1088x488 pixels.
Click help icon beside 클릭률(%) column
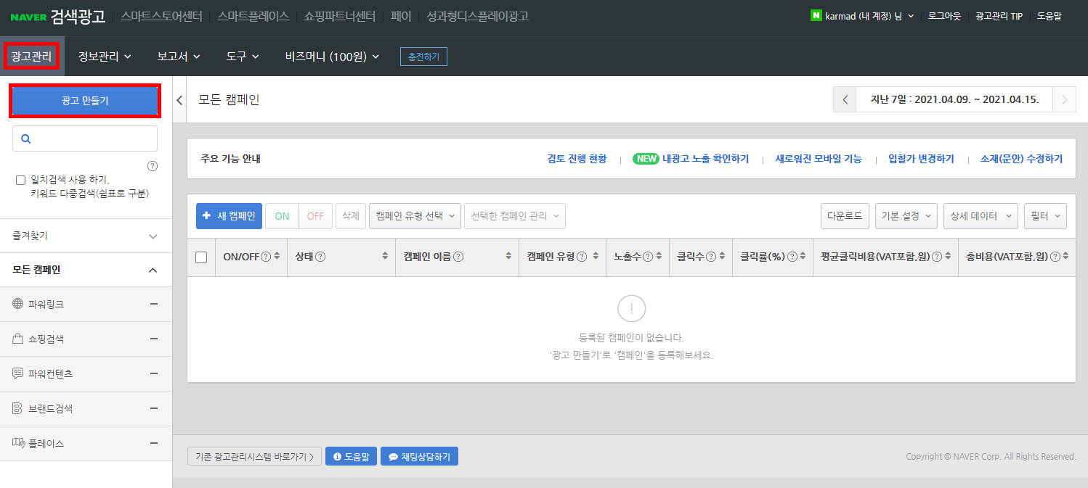(792, 256)
